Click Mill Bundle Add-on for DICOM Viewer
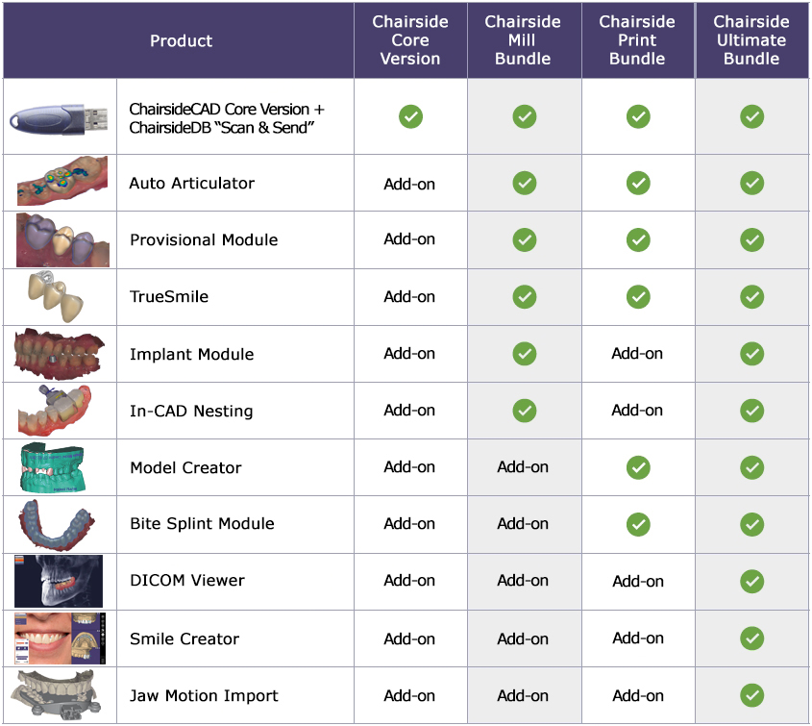Image resolution: width=812 pixels, height=726 pixels. [523, 581]
